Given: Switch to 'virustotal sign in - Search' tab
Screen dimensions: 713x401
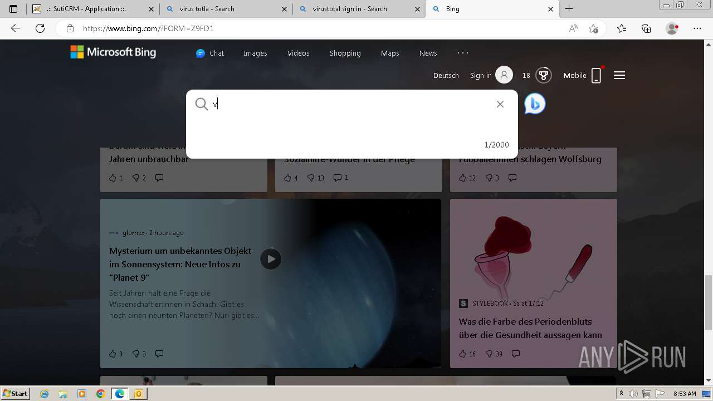Looking at the screenshot, I should 359,9.
